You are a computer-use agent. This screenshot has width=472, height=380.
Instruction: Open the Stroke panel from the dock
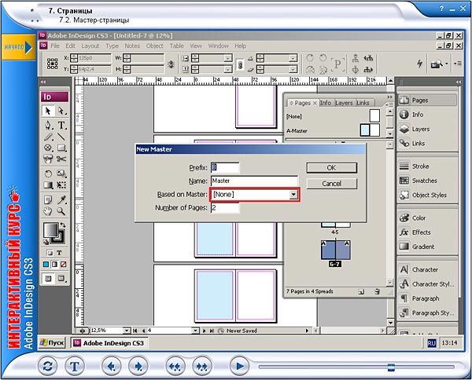427,166
